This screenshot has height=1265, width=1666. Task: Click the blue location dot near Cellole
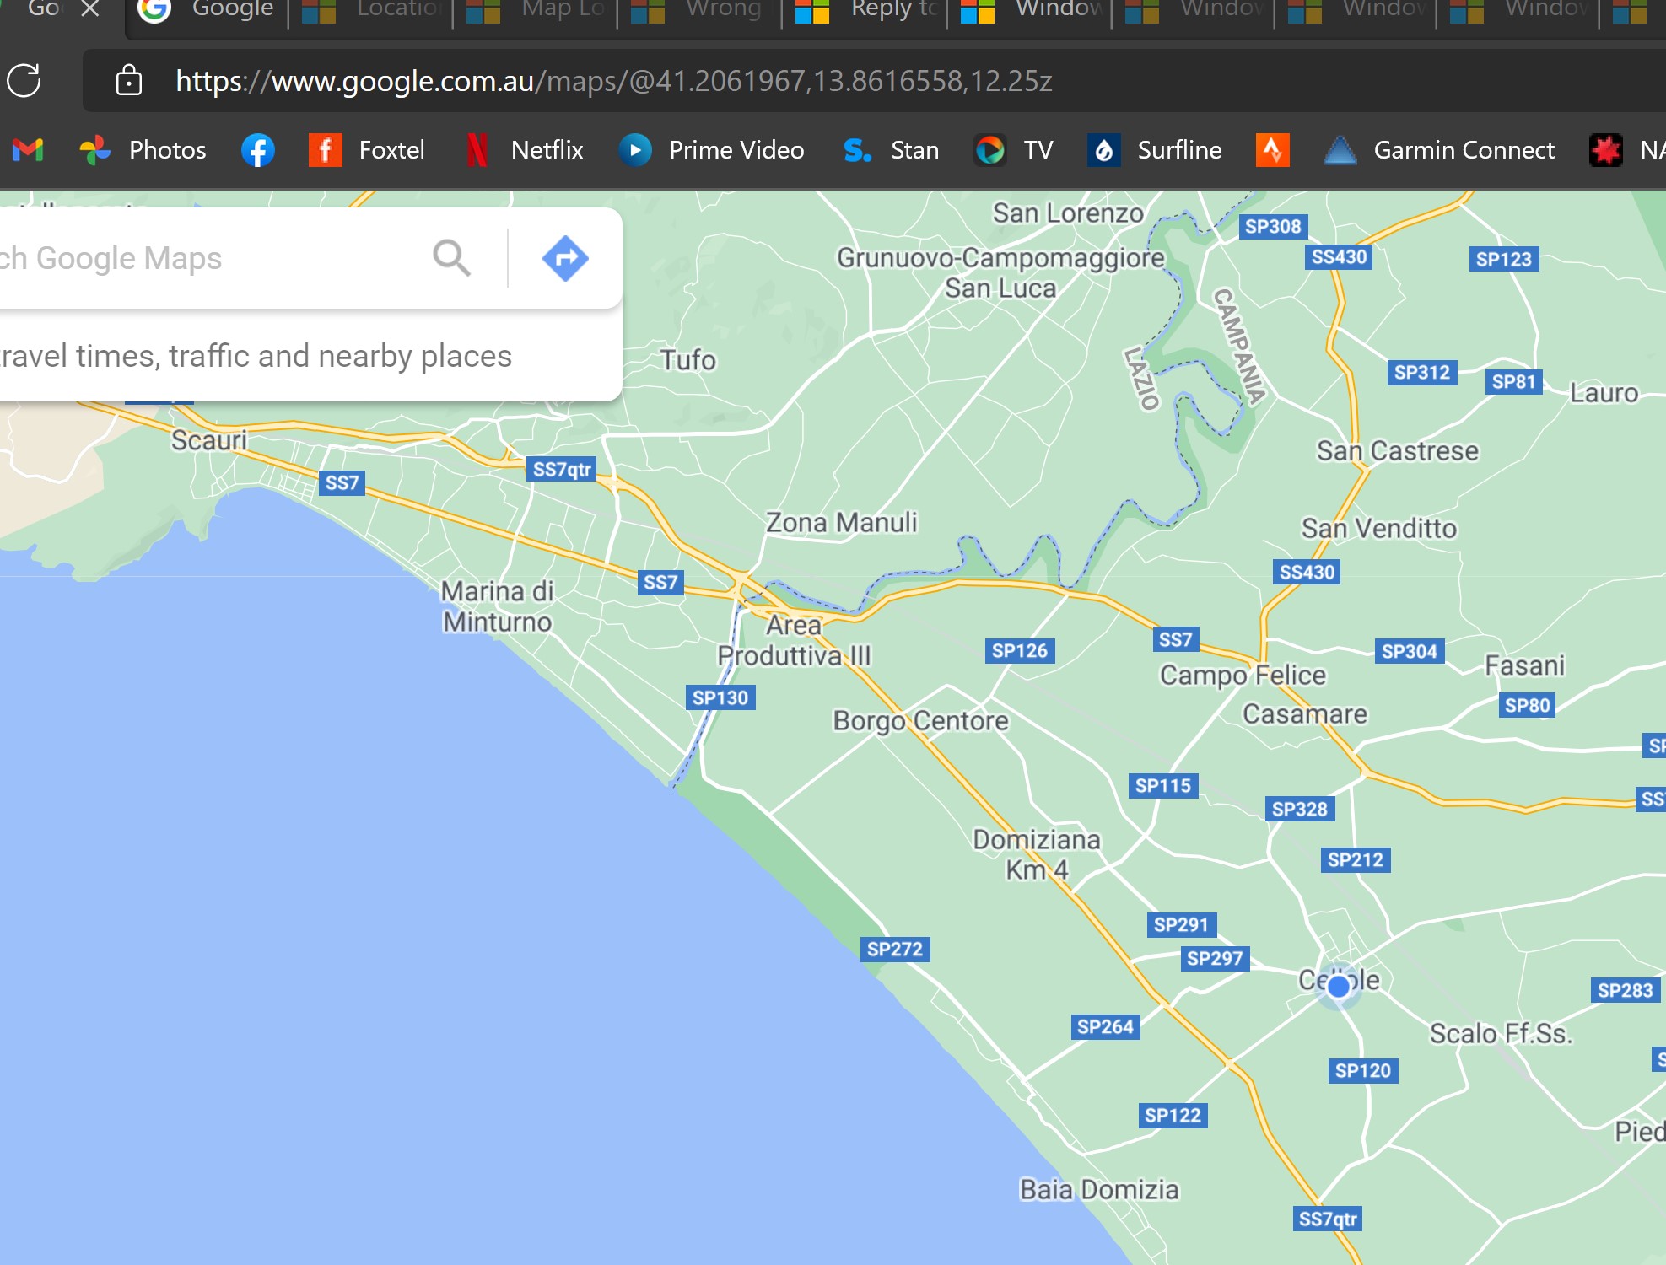coord(1340,987)
